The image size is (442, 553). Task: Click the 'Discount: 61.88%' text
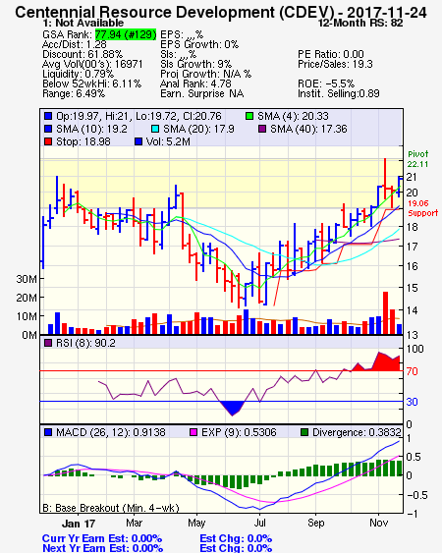(83, 54)
